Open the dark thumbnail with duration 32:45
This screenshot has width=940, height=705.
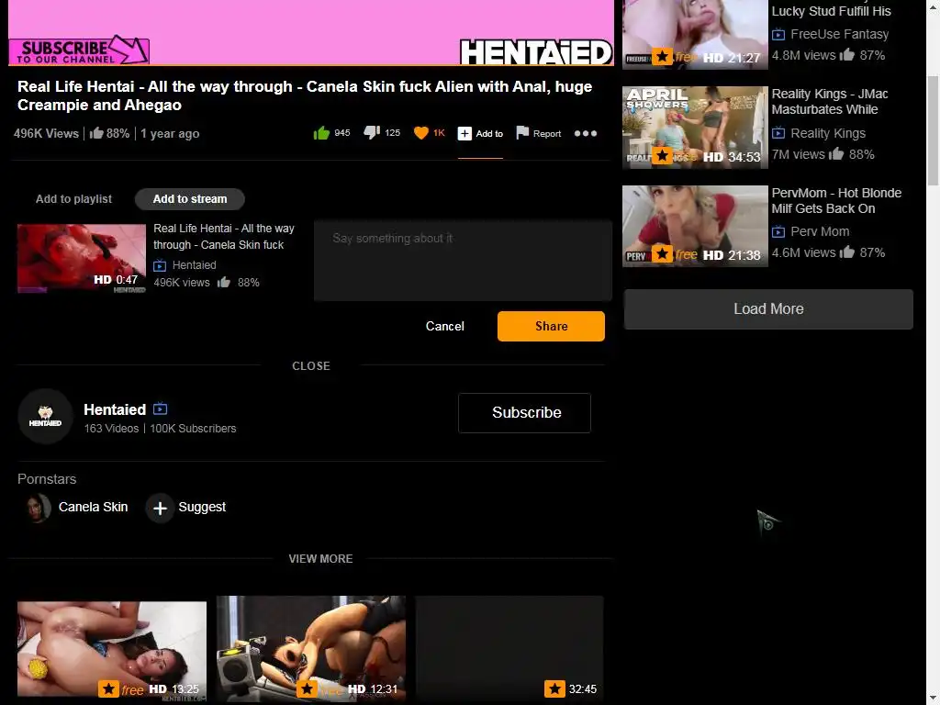[x=509, y=649]
